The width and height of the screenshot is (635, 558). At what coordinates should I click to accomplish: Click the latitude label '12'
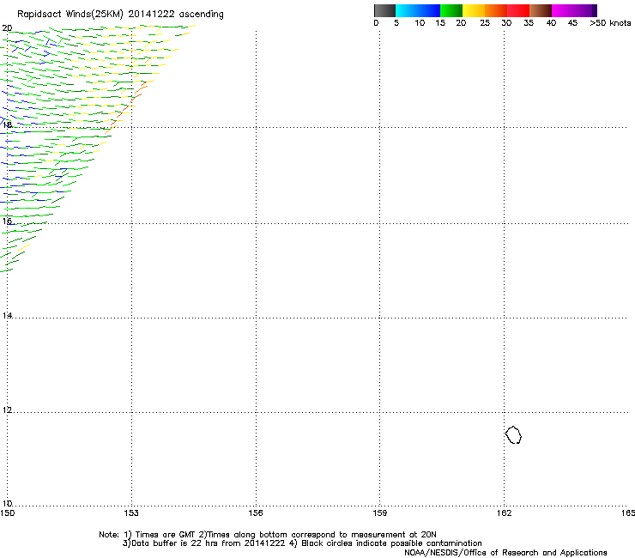click(7, 410)
